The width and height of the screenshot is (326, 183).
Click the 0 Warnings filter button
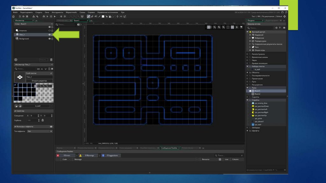coord(88,155)
